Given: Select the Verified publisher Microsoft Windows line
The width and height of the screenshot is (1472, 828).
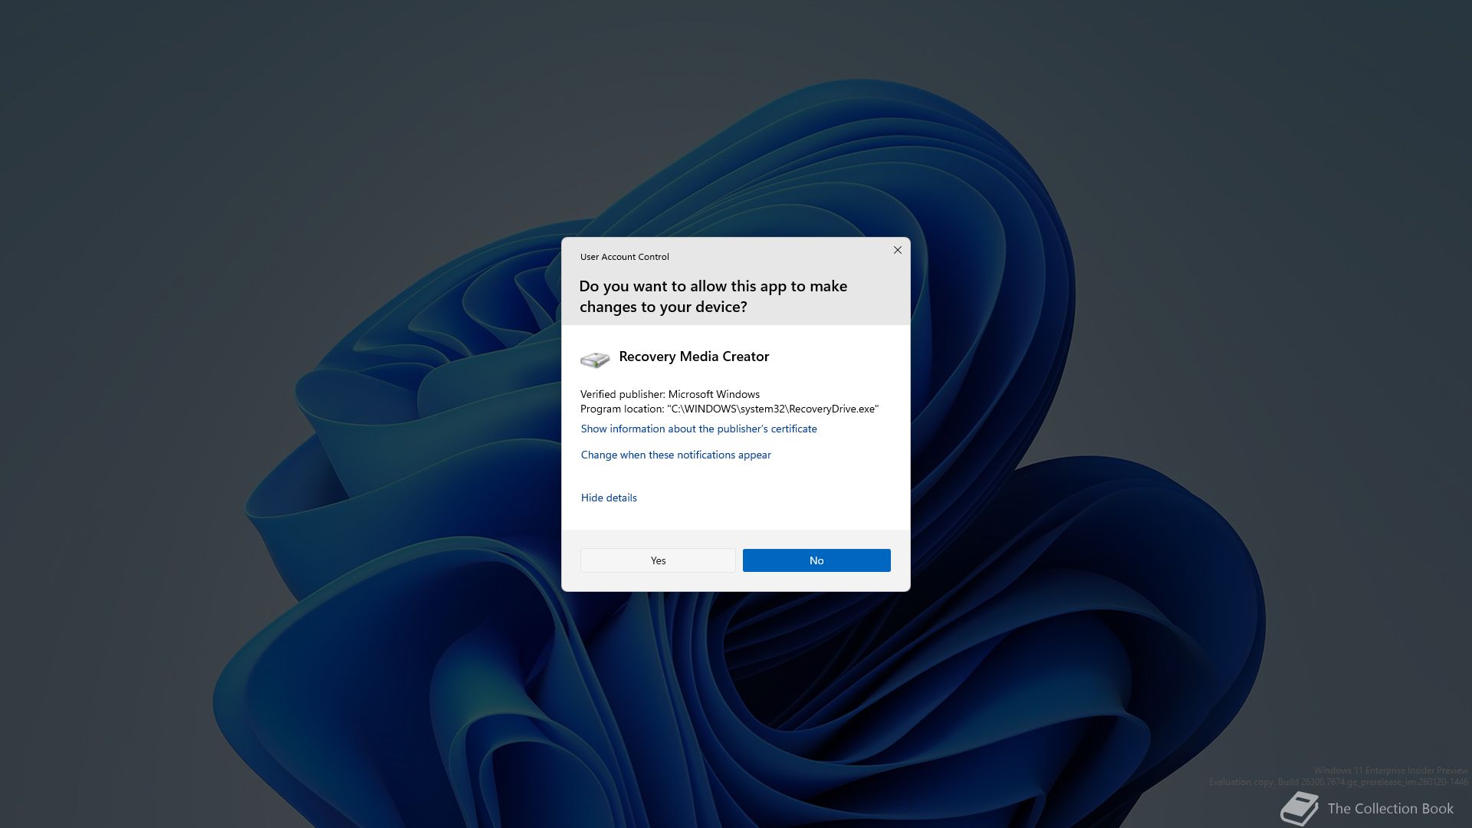Looking at the screenshot, I should (670, 394).
